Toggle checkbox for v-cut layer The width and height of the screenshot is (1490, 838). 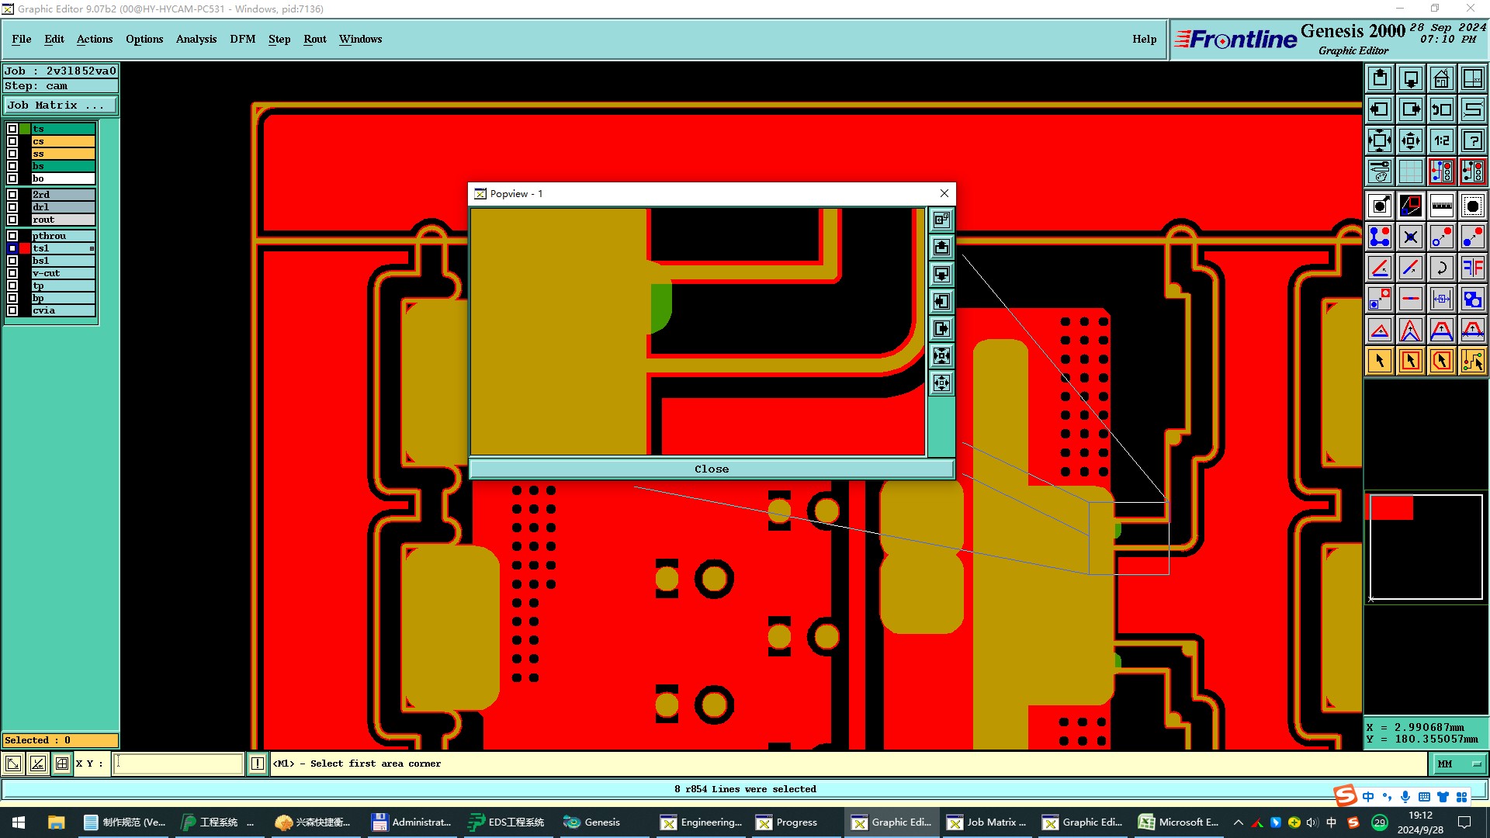pyautogui.click(x=12, y=273)
